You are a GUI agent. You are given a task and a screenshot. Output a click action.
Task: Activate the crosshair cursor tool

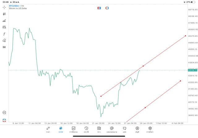(4, 7)
